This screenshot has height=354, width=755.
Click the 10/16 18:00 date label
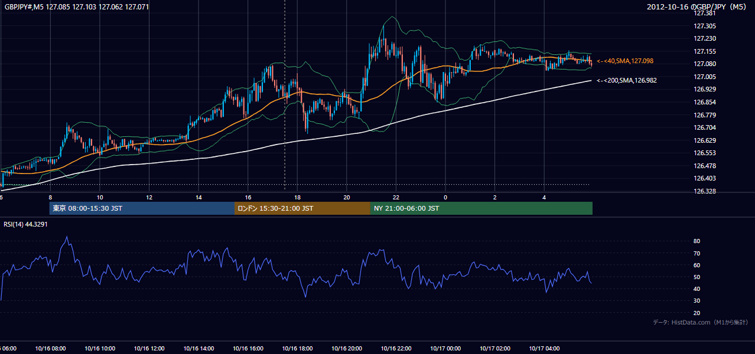tap(297, 349)
